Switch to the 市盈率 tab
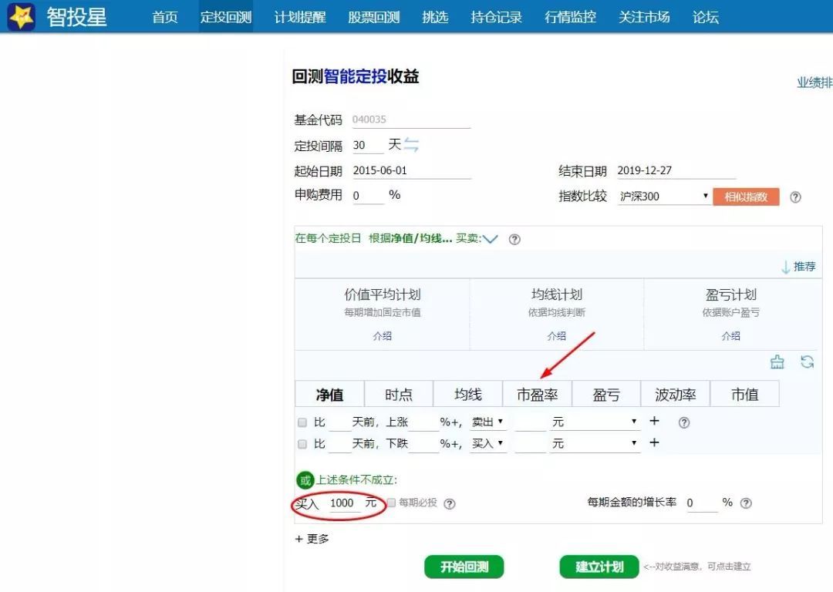This screenshot has width=833, height=592. 537,395
